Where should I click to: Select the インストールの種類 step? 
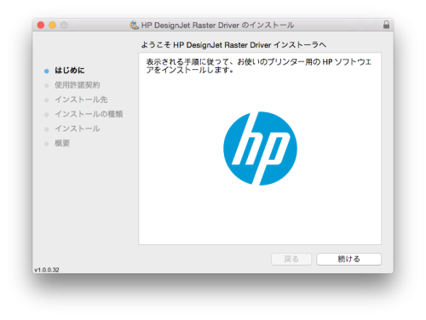pyautogui.click(x=89, y=114)
